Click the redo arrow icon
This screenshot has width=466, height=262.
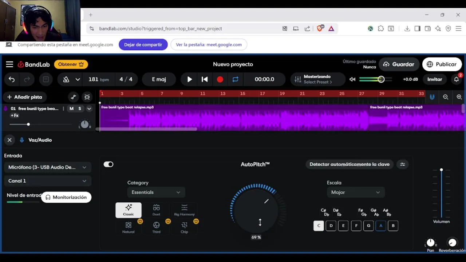tap(27, 79)
